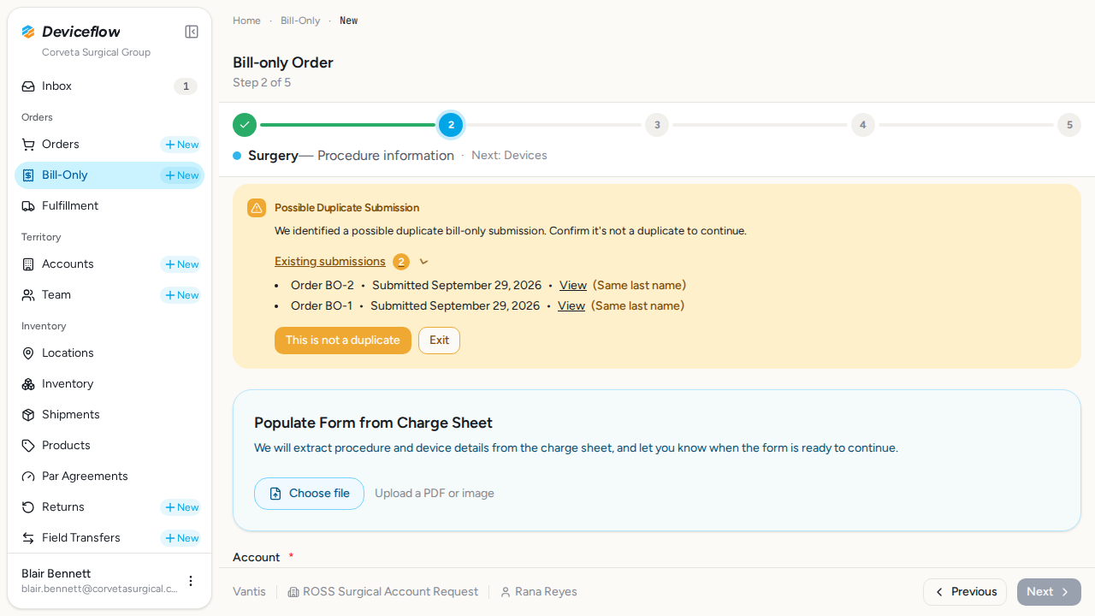
Task: Open Fulfillment in the sidebar
Action: pos(109,206)
